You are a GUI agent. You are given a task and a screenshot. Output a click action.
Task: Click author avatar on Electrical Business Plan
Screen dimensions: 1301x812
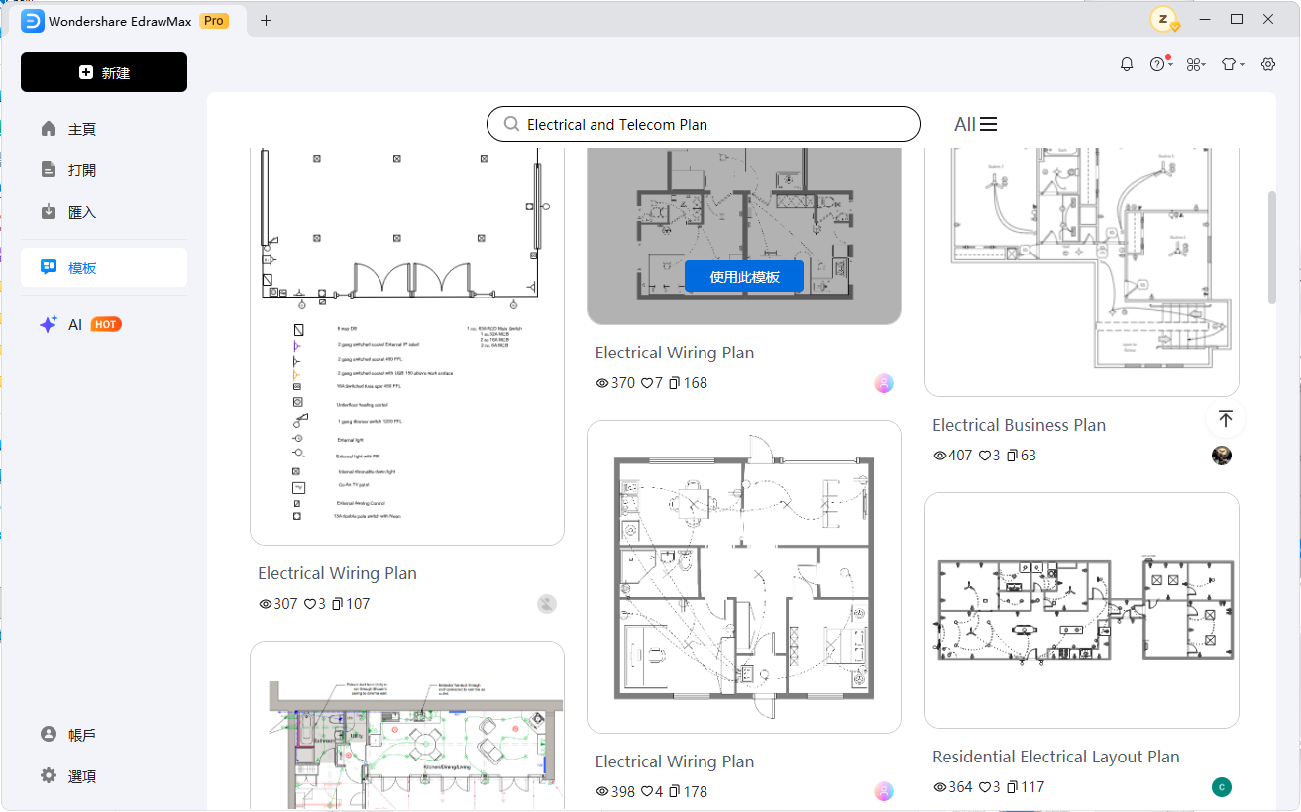[x=1222, y=456]
